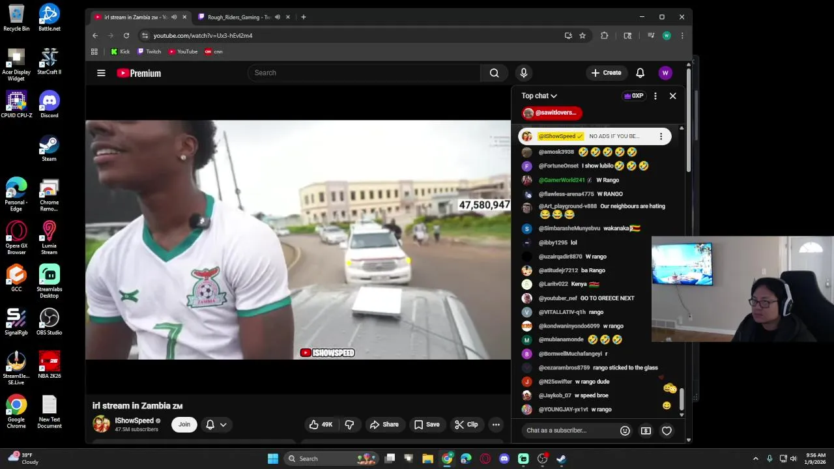The image size is (834, 469).
Task: Click the taskbar Search box
Action: click(332, 459)
